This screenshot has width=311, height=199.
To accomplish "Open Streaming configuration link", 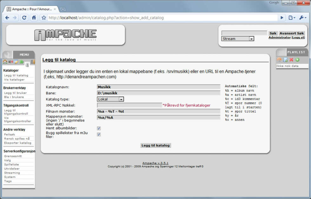I will (x=12, y=173).
